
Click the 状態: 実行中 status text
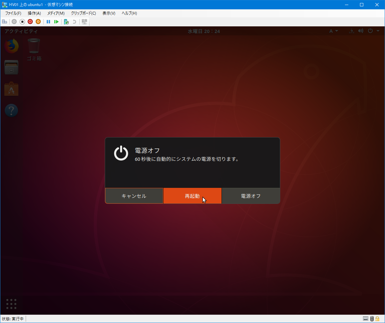tap(13, 319)
